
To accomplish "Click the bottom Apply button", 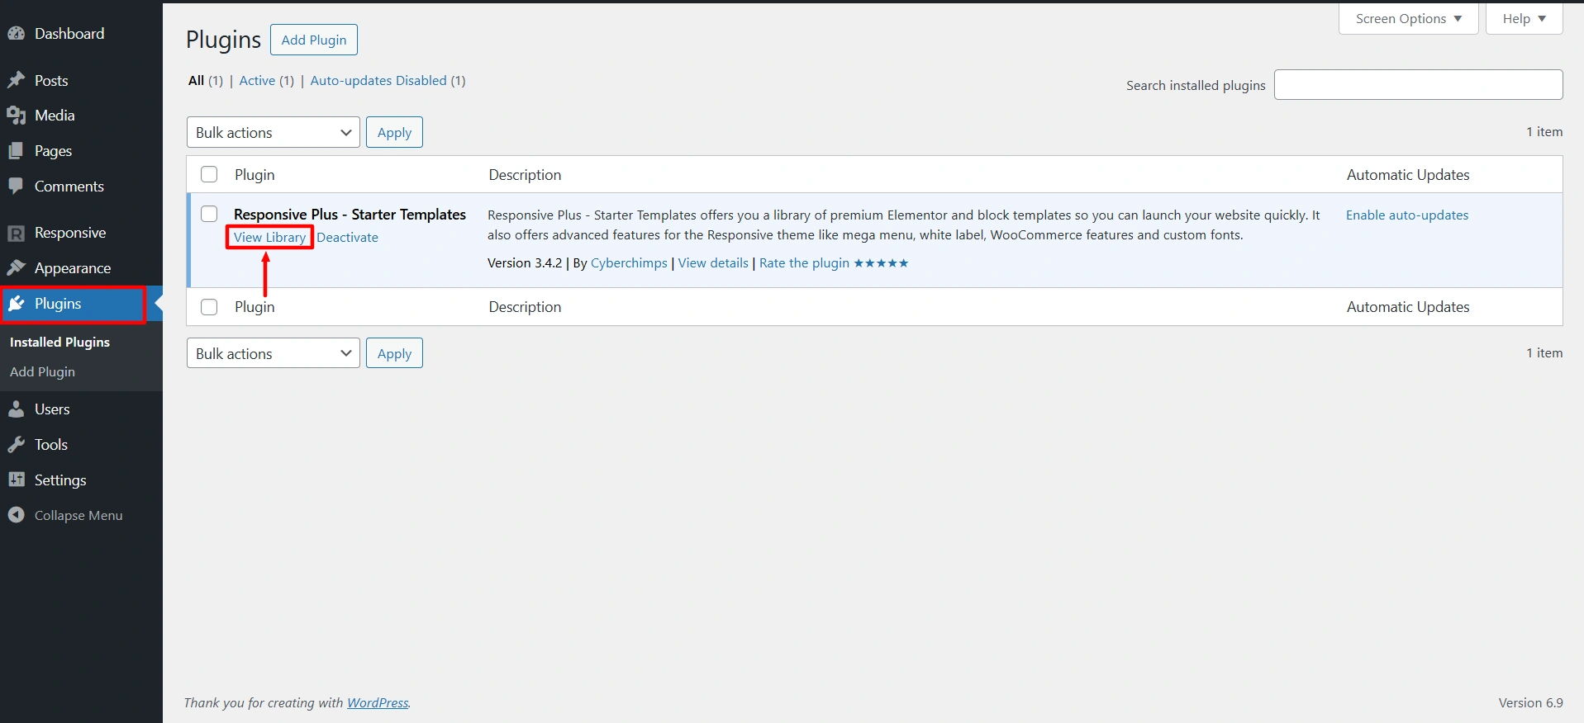I will click(394, 353).
